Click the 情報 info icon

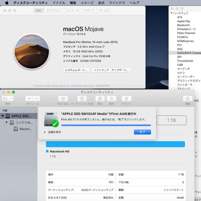(x=188, y=99)
